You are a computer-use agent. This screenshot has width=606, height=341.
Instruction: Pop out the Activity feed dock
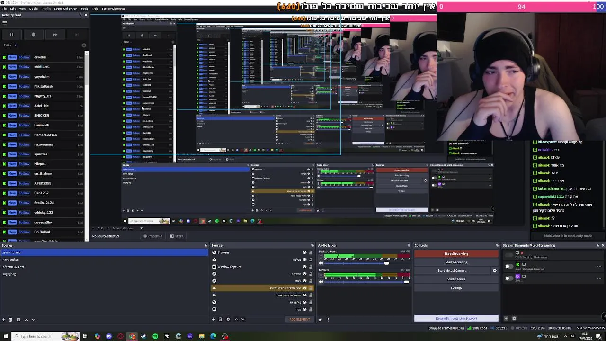(80, 15)
